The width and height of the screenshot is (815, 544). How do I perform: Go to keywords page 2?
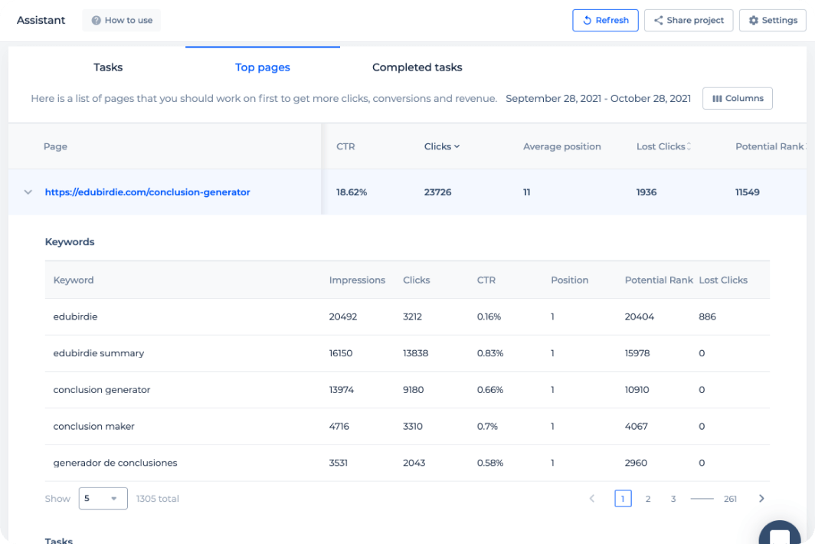[x=648, y=499]
